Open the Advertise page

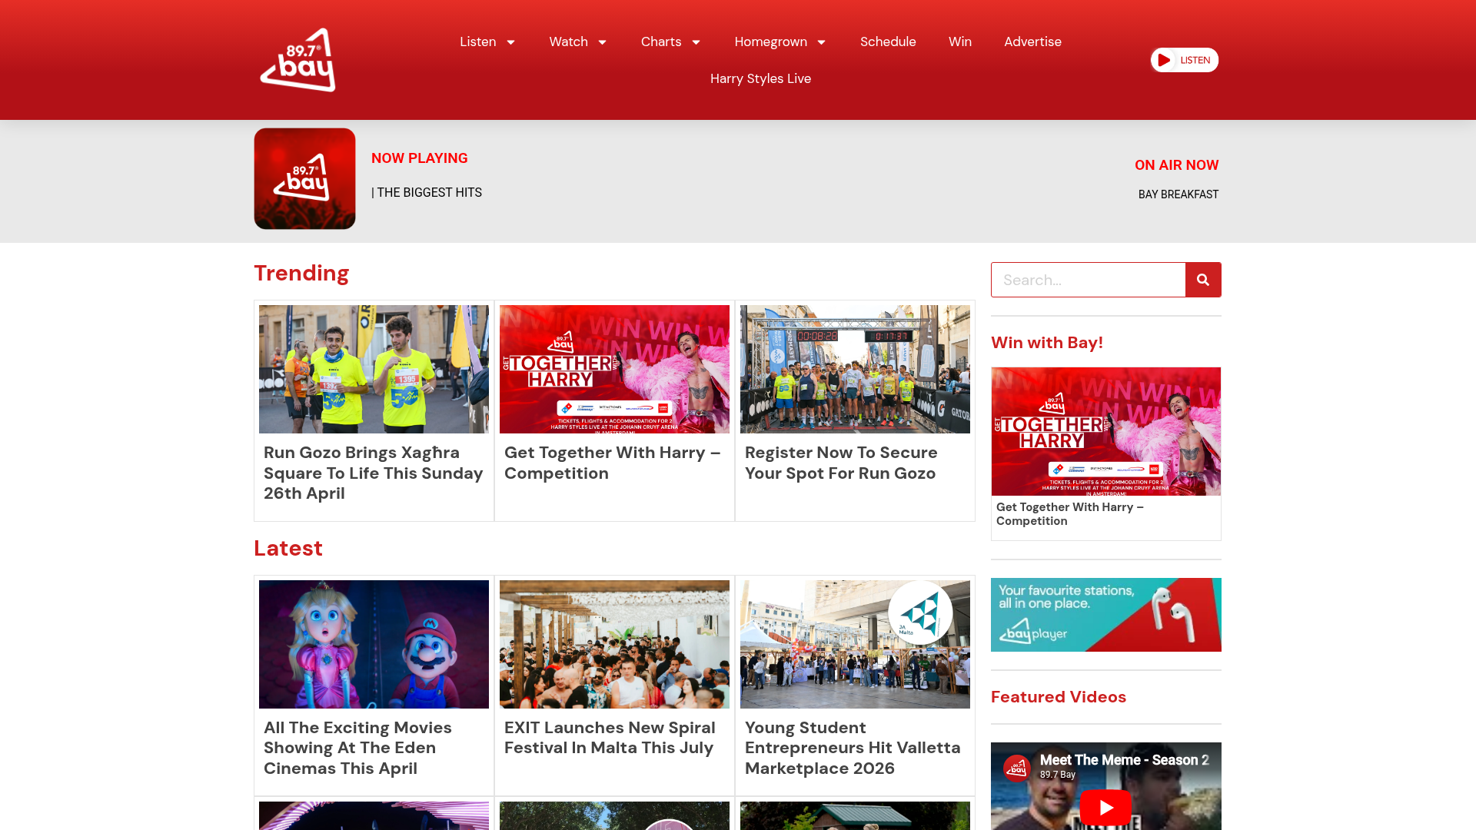[1032, 41]
